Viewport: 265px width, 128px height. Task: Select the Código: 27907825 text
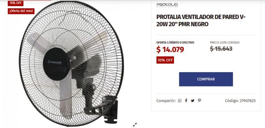point(240,101)
